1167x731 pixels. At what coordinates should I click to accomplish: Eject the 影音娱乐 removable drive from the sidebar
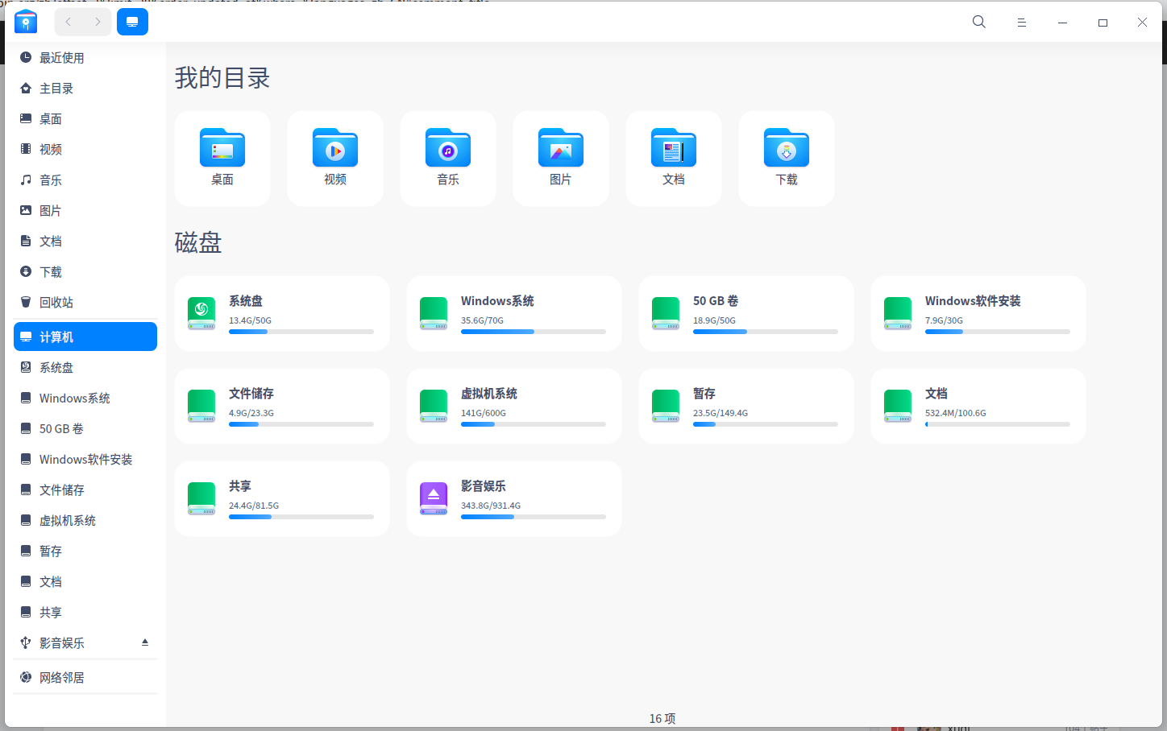click(145, 642)
